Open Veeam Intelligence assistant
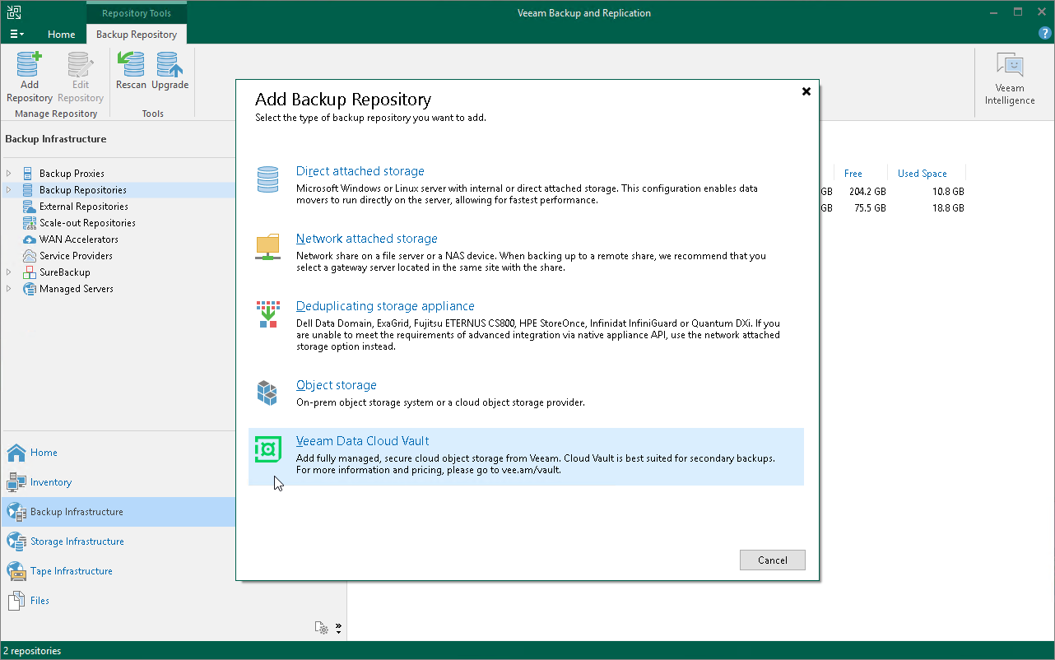 (x=1010, y=78)
